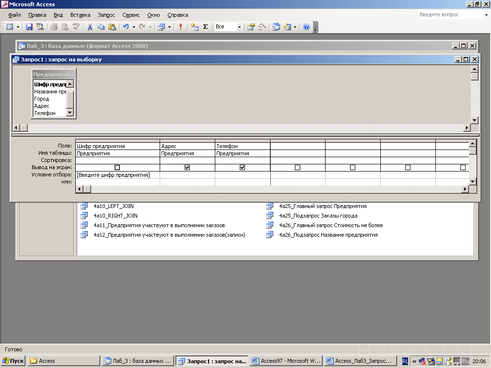This screenshot has height=368, width=491.
Task: Toggle the Totals sigma button
Action: 206,27
